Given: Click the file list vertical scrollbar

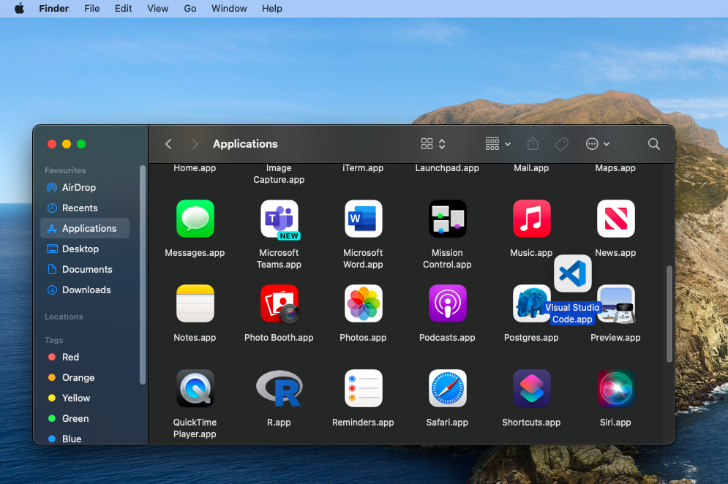Looking at the screenshot, I should [669, 314].
